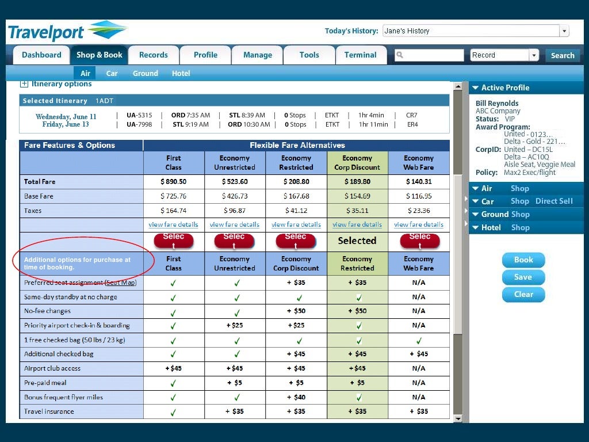Image resolution: width=589 pixels, height=442 pixels.
Task: Switch to the Records tab
Action: pyautogui.click(x=153, y=55)
